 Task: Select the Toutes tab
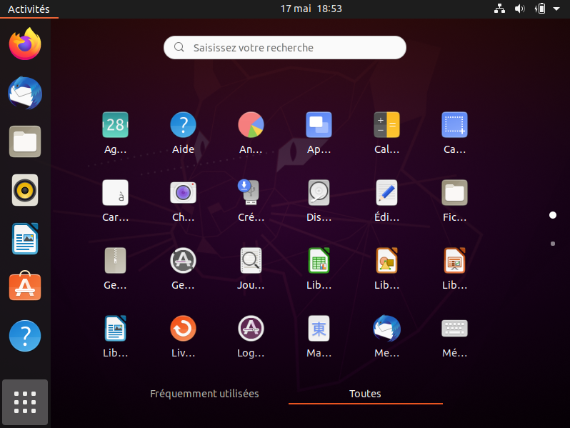point(365,394)
